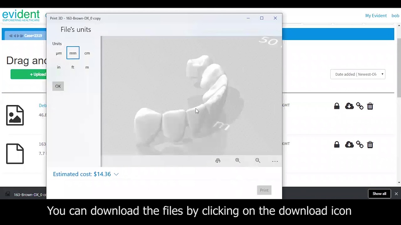The width and height of the screenshot is (401, 225).
Task: Close the Print 3D dialog
Action: pos(275,18)
